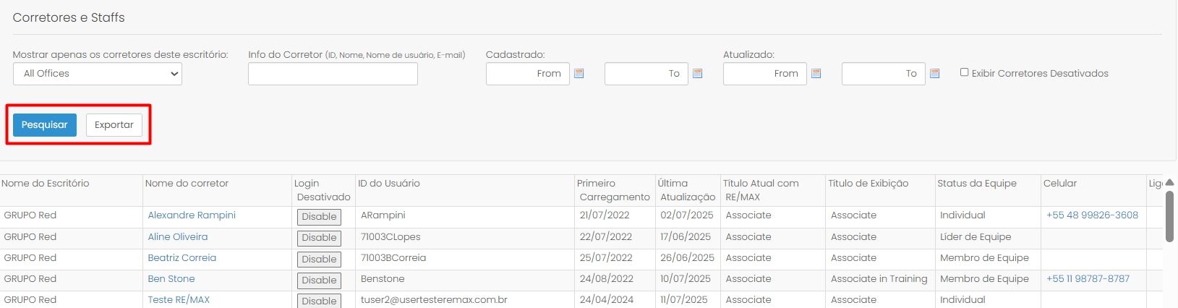Open calendar for Cadastrado To date
The image size is (1178, 308).
pos(697,74)
